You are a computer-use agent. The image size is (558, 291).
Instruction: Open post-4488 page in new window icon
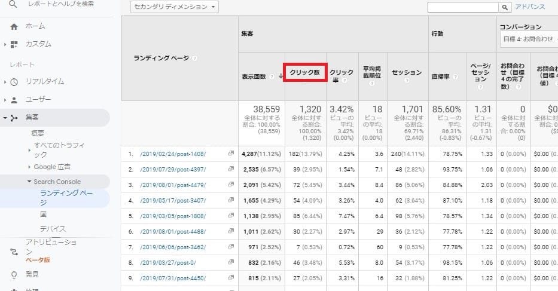(231, 231)
